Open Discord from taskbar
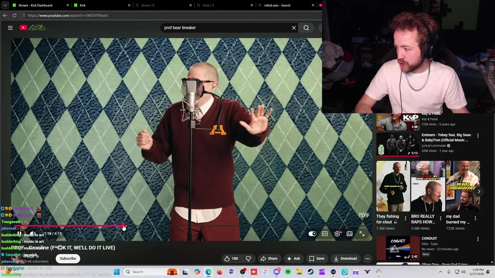This screenshot has height=278, width=495. click(277, 272)
